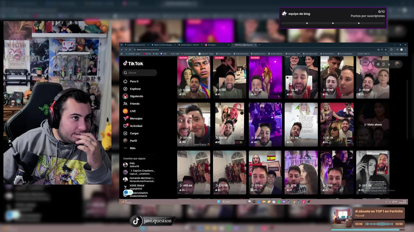Viewport: 414px width, 232px height.
Task: Switch to La isla de las tentaciones tab
Action: click(x=137, y=45)
